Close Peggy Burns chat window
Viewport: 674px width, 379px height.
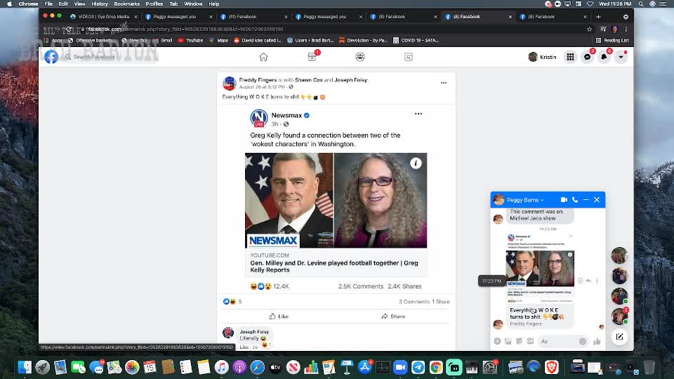(x=597, y=200)
